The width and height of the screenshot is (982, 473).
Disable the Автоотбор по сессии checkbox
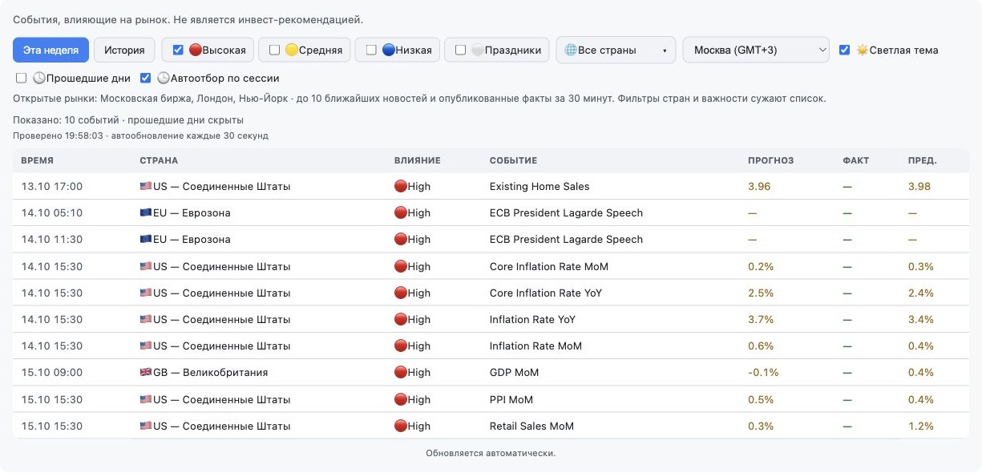click(x=145, y=78)
